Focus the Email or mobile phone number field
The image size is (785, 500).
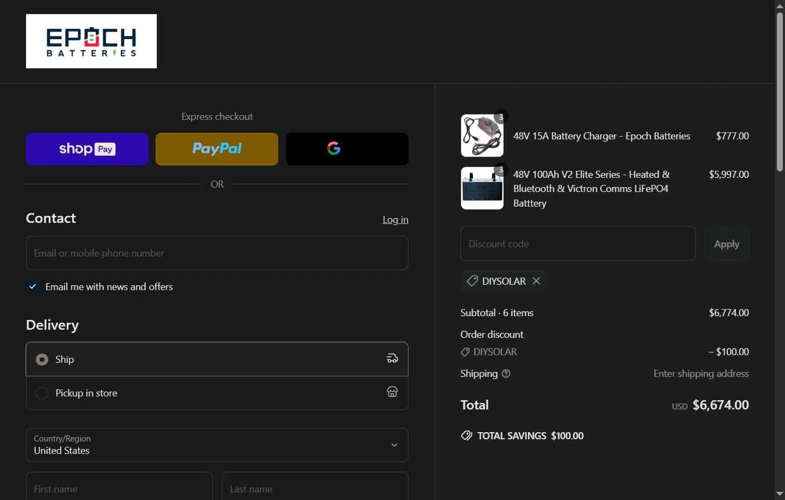(x=217, y=253)
